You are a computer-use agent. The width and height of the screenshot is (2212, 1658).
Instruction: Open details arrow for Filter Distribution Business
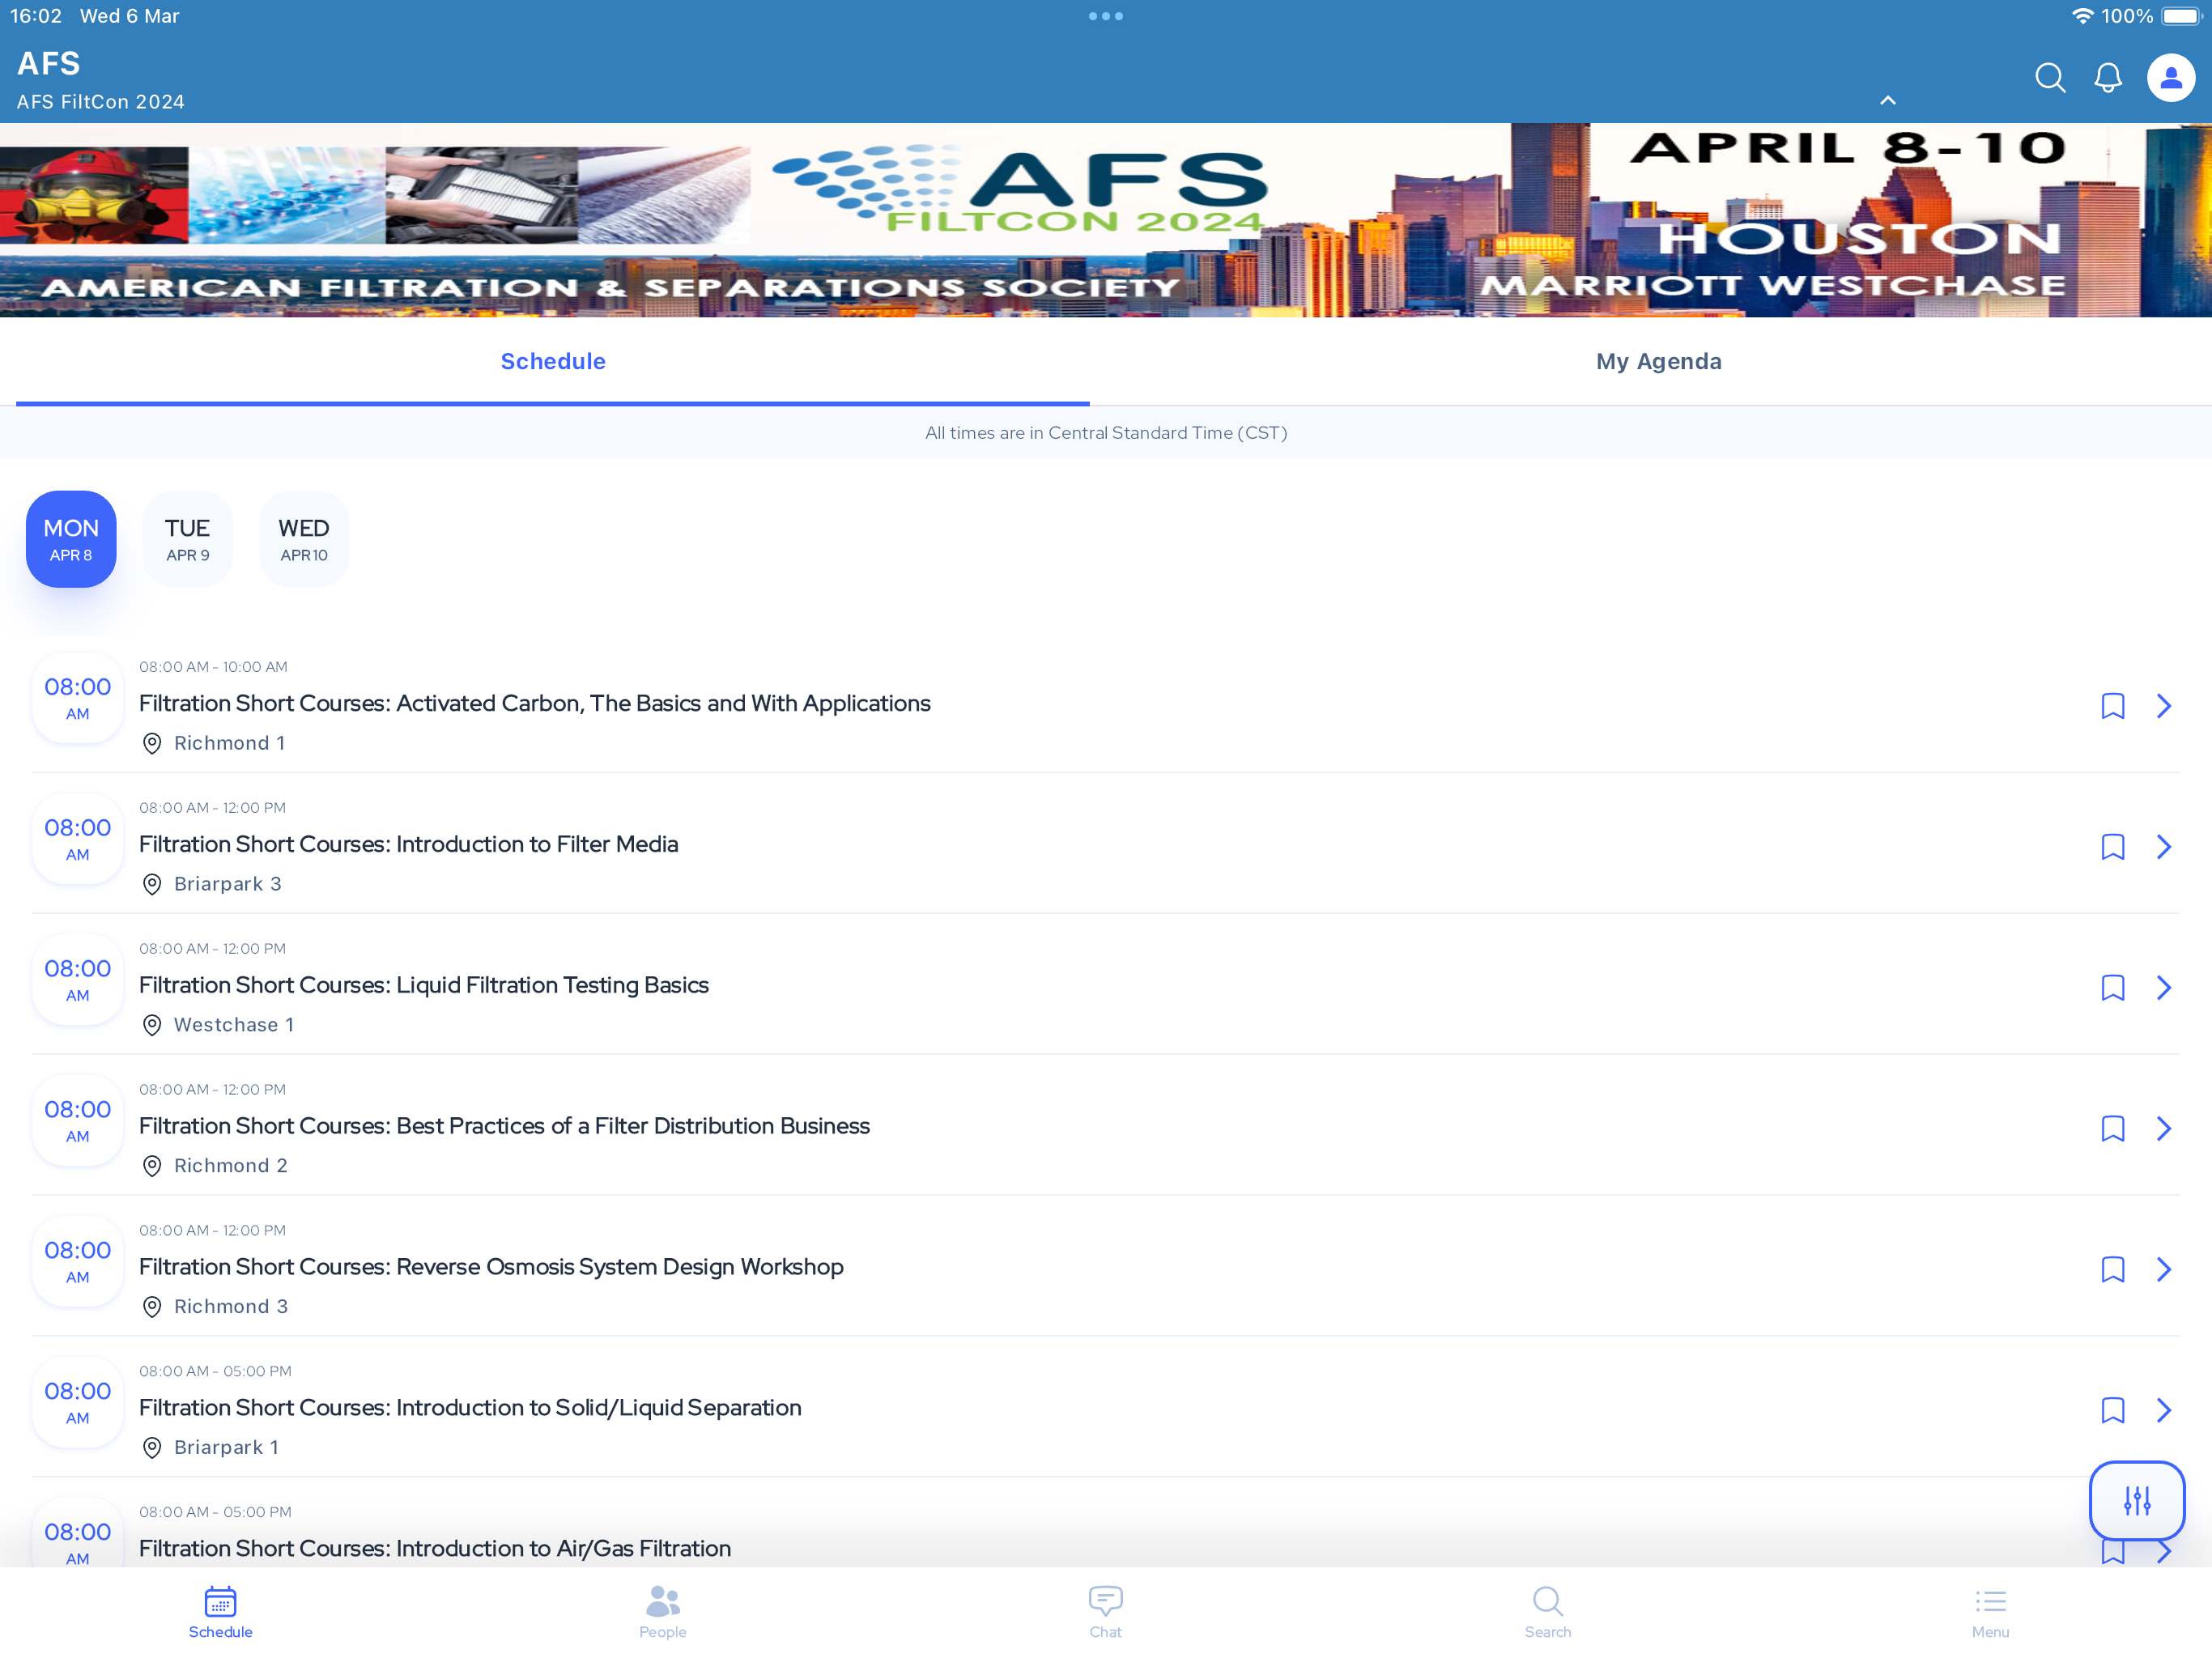coord(2164,1129)
